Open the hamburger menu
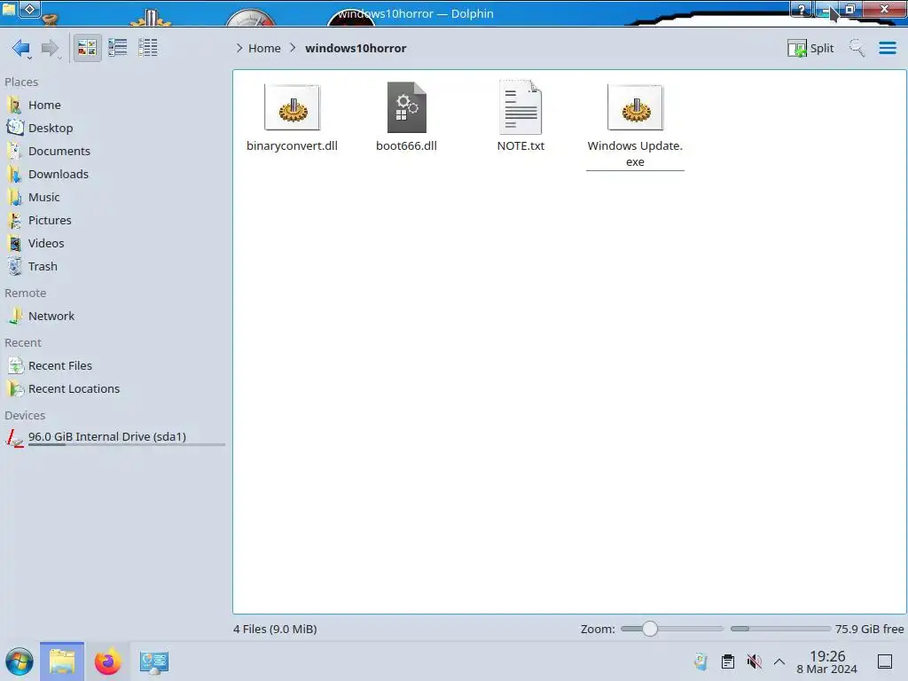 tap(887, 48)
